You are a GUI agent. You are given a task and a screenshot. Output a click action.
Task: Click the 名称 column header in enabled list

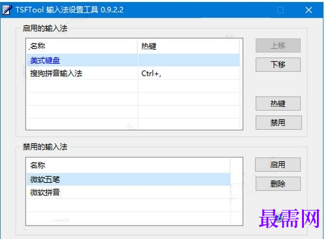pos(82,46)
